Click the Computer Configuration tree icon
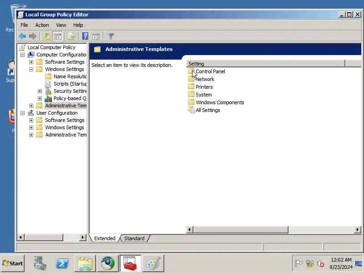364x273 pixels. [31, 55]
